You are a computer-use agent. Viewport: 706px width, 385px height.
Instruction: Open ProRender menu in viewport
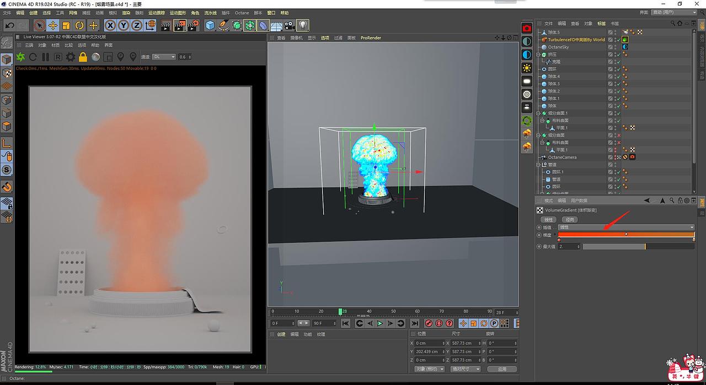371,38
